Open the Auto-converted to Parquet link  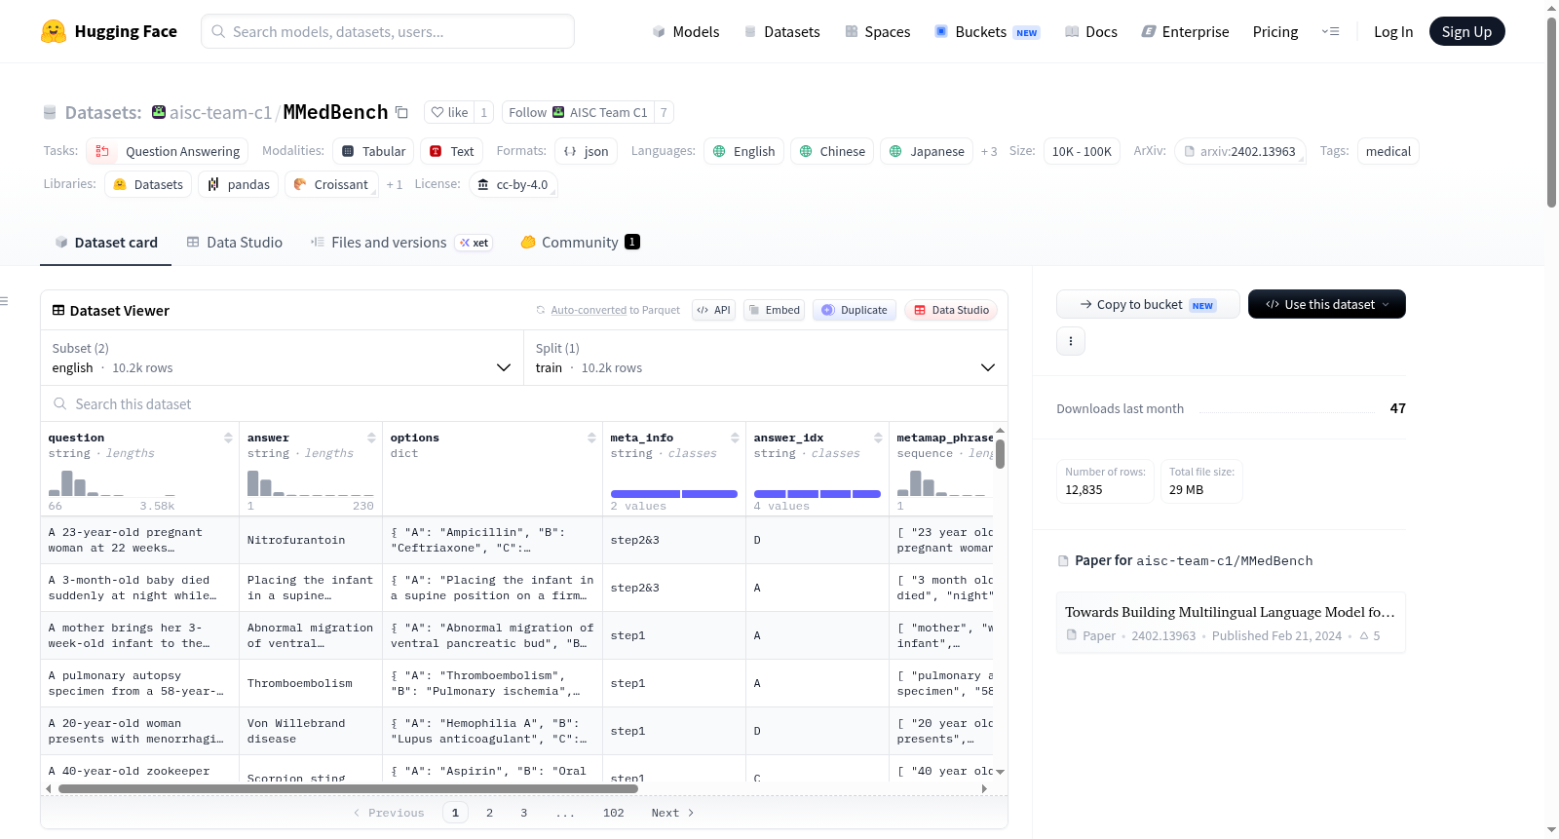pyautogui.click(x=615, y=310)
